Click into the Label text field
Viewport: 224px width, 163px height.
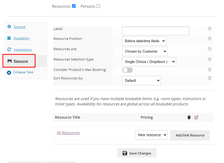[156, 31]
